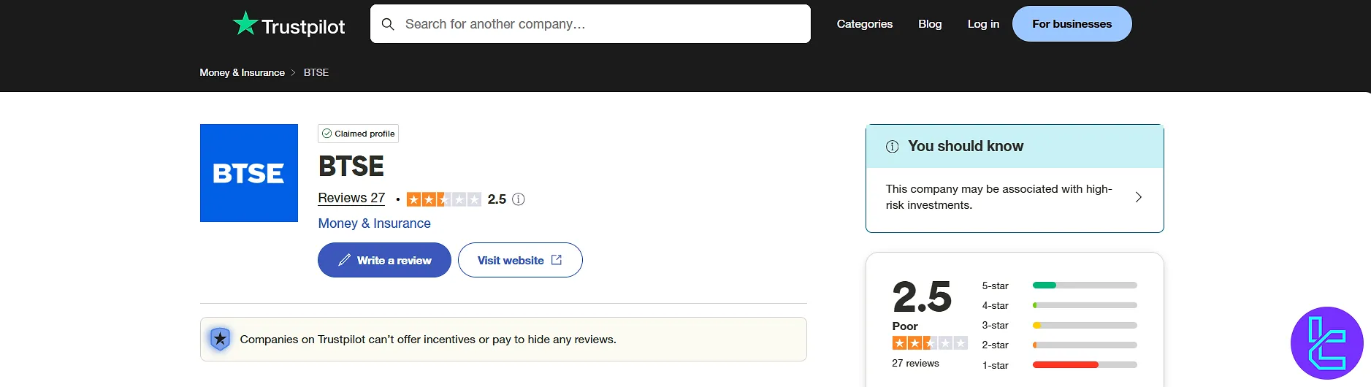
Task: Follow the Money & Insurance breadcrumb
Action: point(242,72)
